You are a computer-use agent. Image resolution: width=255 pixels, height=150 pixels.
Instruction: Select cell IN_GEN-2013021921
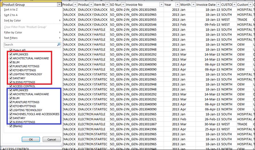[144, 119]
